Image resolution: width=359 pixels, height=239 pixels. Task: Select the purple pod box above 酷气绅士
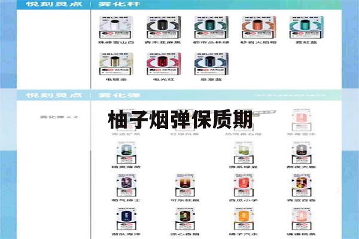pos(126,185)
